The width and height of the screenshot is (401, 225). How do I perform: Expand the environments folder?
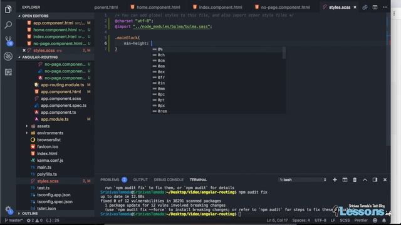click(50, 133)
